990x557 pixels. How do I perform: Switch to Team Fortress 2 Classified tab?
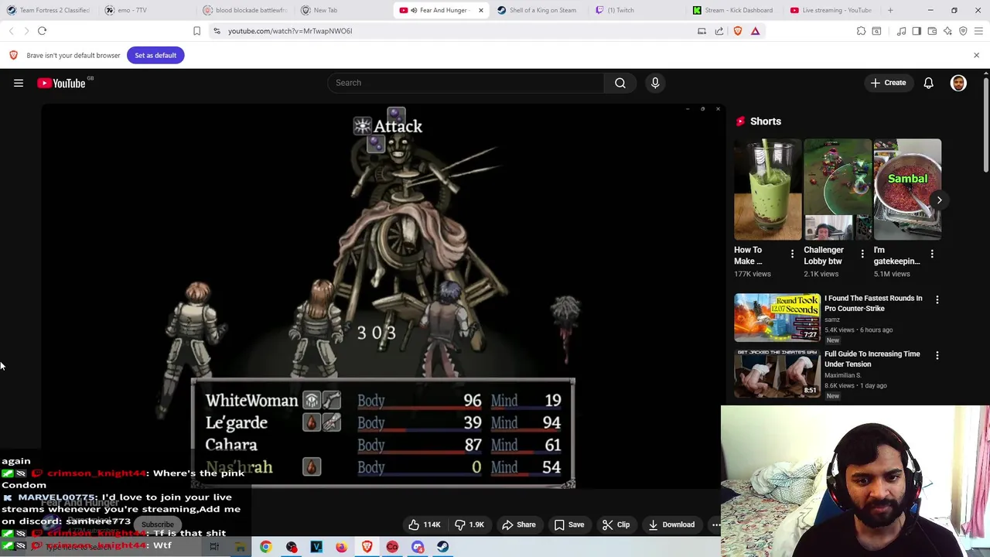point(48,10)
